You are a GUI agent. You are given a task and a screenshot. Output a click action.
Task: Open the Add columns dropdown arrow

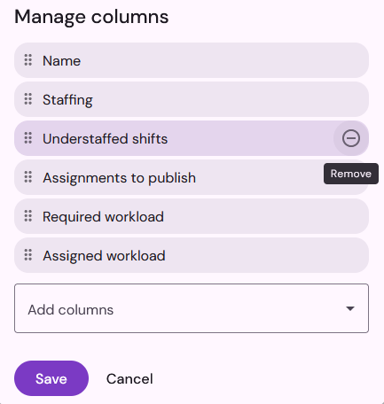coord(350,308)
